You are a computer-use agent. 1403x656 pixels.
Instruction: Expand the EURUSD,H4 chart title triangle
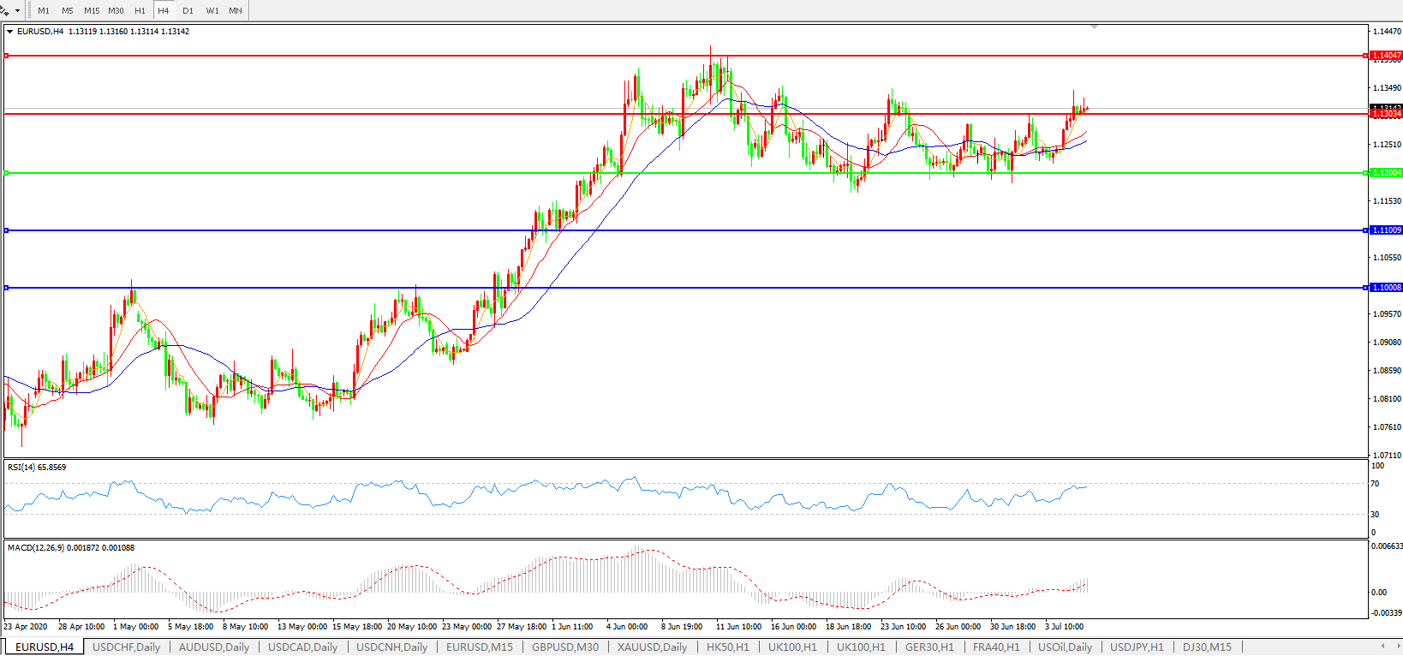click(10, 32)
